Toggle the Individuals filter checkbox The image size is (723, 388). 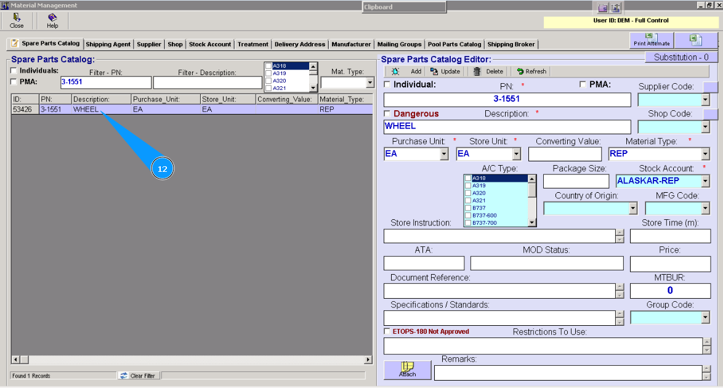(14, 71)
